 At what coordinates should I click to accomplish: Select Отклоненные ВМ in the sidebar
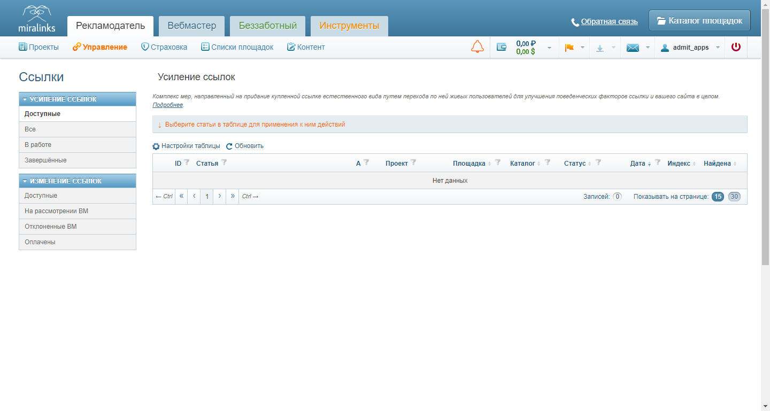click(78, 227)
